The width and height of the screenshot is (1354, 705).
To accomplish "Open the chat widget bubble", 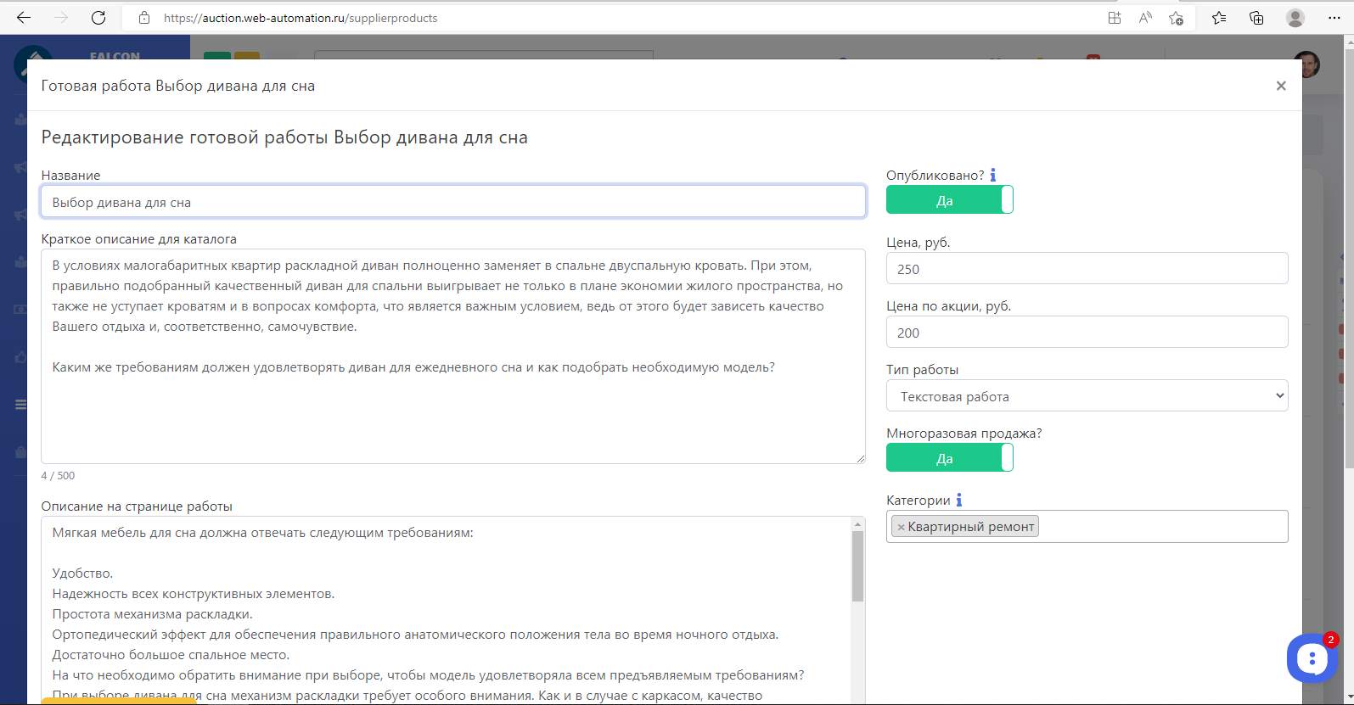I will coord(1312,657).
